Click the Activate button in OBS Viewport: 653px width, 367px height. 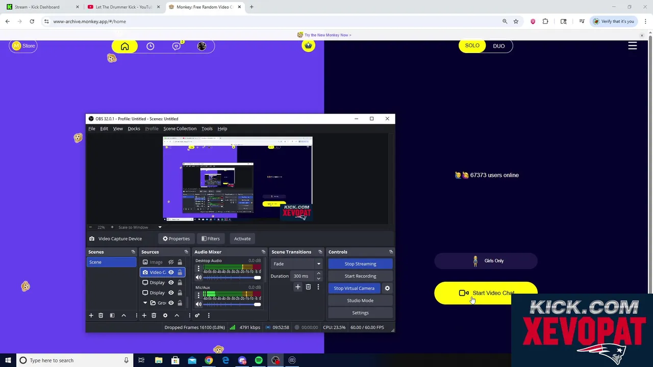pyautogui.click(x=242, y=239)
